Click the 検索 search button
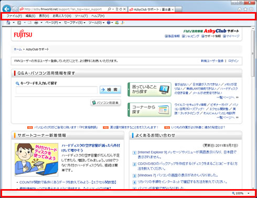 [110, 90]
